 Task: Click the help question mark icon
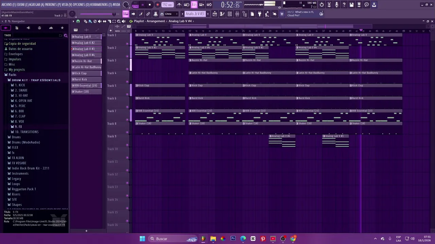pyautogui.click(x=344, y=5)
